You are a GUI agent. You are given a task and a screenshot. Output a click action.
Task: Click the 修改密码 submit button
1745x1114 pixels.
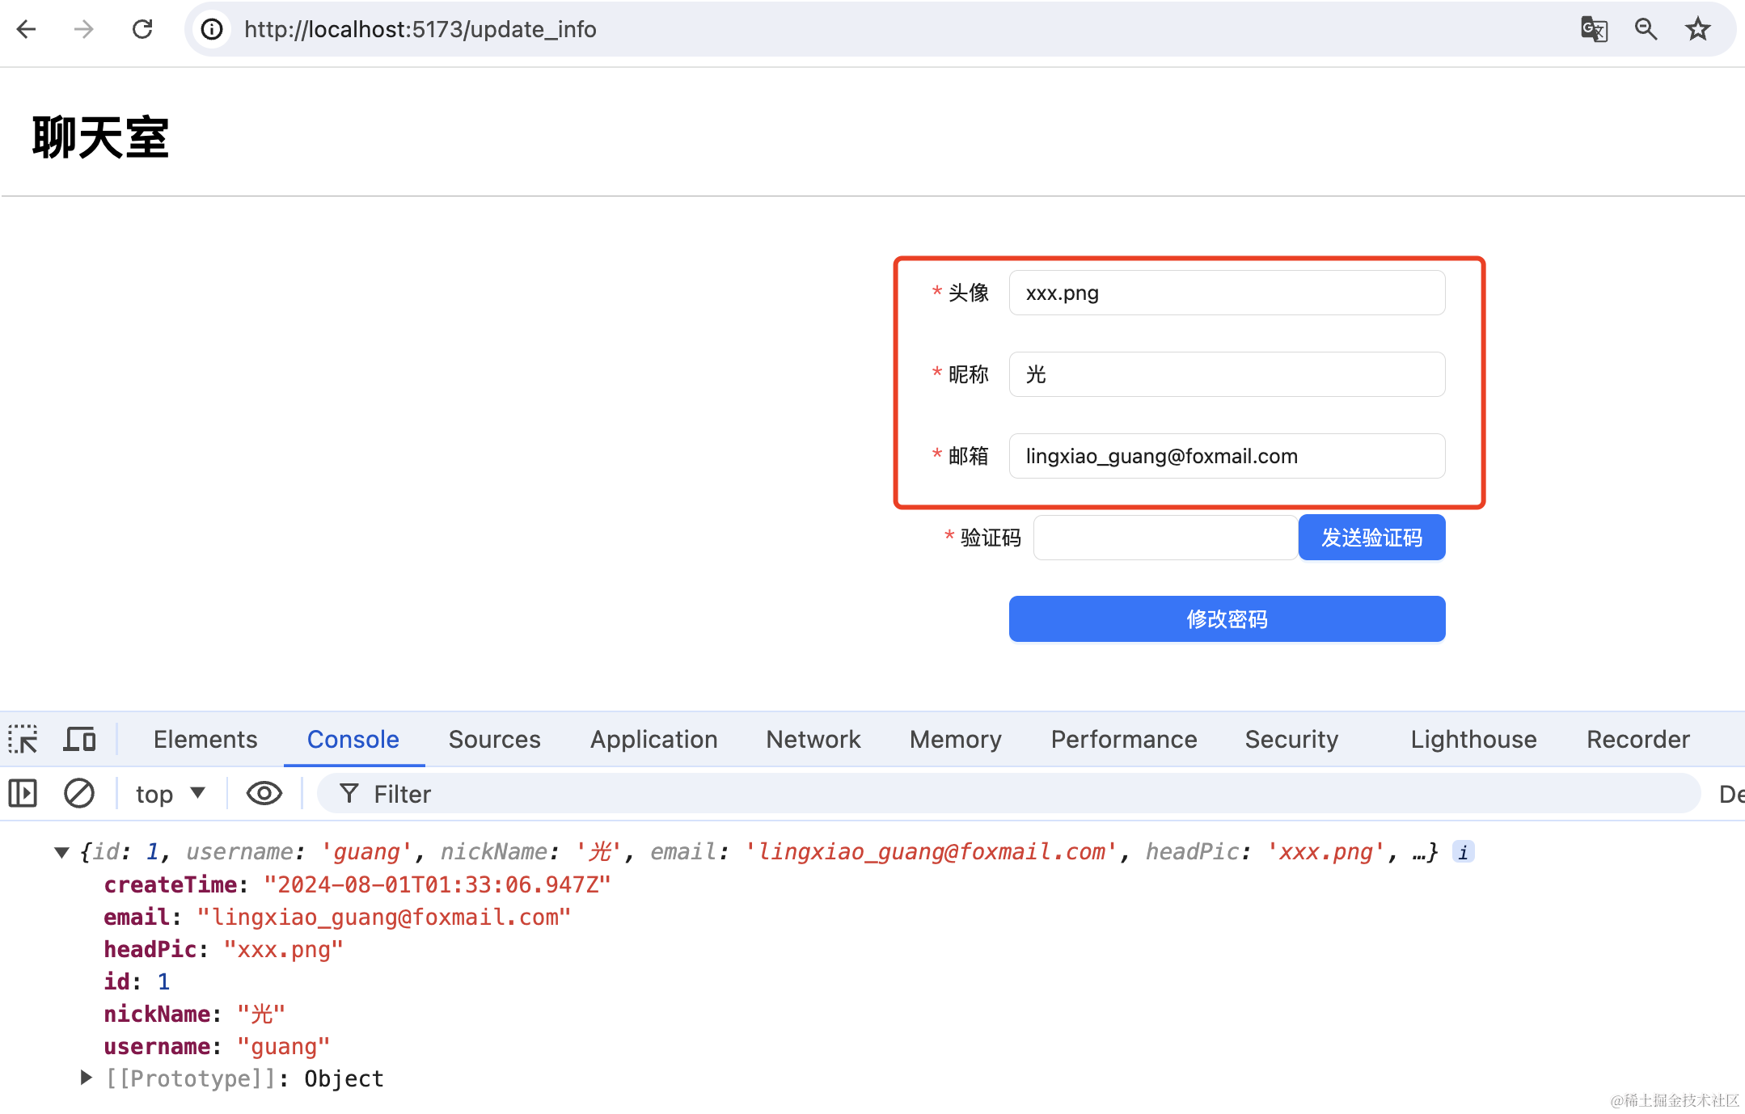coord(1226,618)
